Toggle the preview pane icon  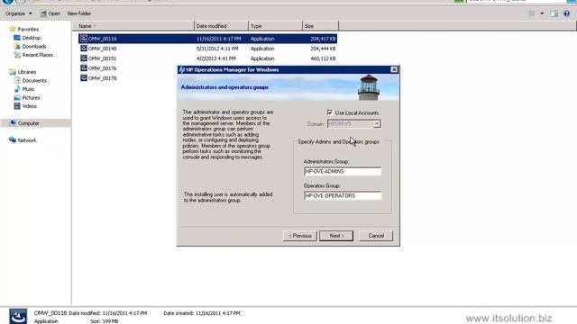coord(554,13)
